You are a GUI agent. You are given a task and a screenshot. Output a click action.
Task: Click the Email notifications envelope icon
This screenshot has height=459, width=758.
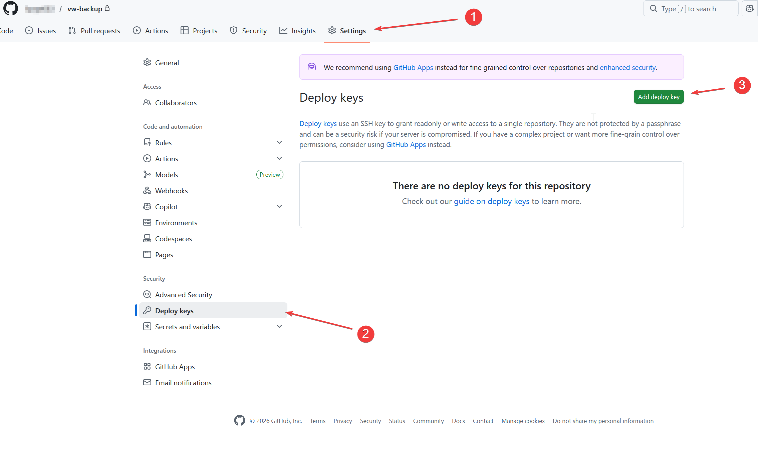pos(147,383)
